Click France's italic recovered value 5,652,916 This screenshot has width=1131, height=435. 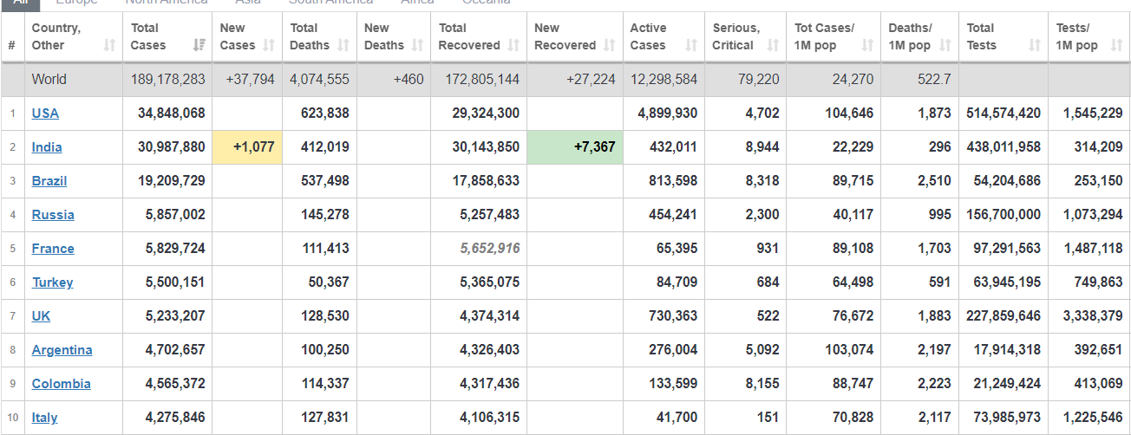coord(491,248)
